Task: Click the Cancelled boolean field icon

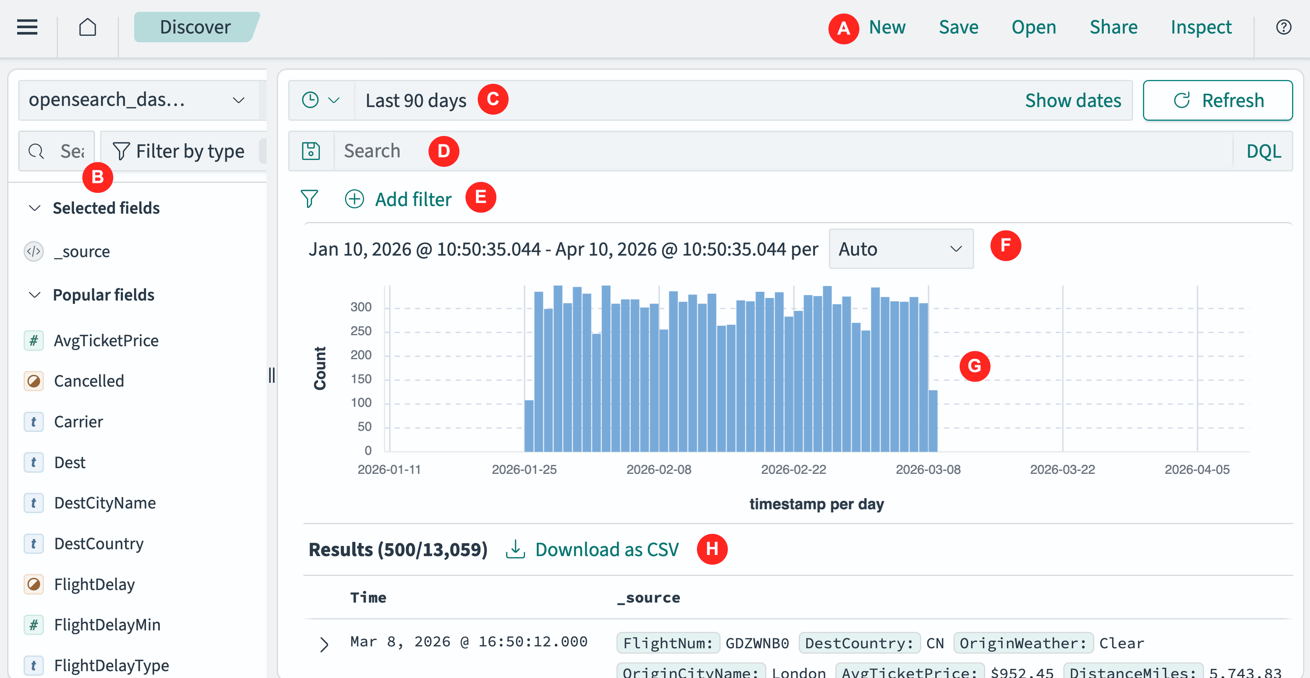Action: (x=34, y=381)
